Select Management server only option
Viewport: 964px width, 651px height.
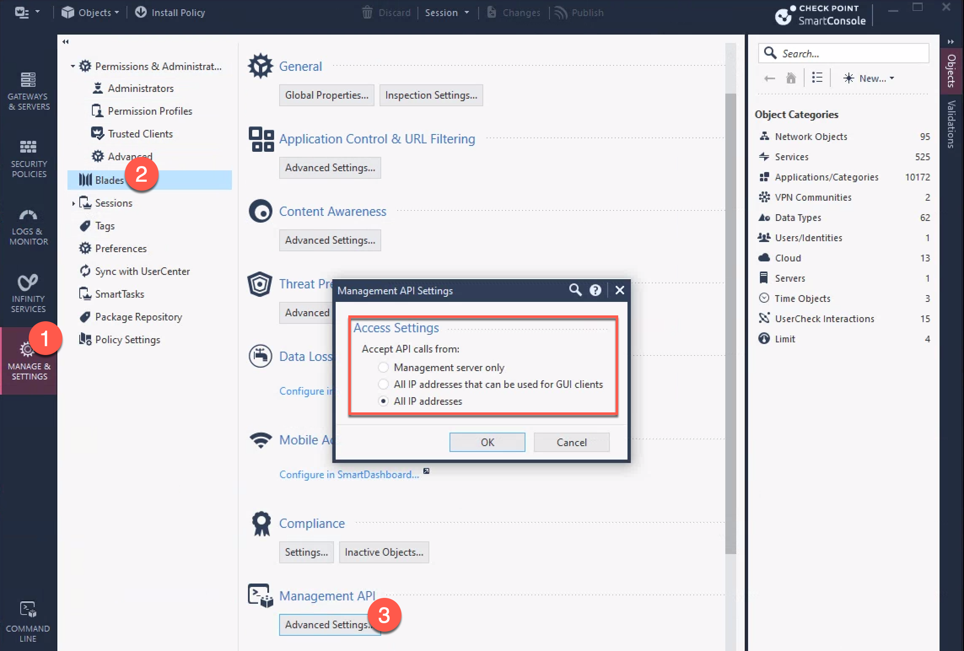pos(441,367)
